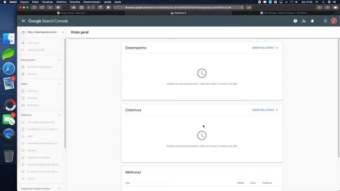Image resolution: width=340 pixels, height=191 pixels.
Task: Open Safari compass icon in the Dock
Action: 8,68
